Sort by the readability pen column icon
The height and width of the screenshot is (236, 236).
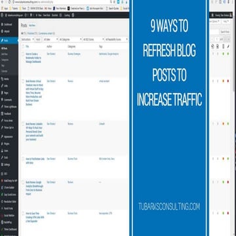(228, 47)
